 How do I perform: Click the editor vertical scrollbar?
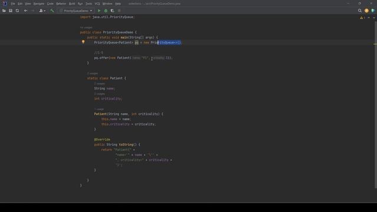tap(375, 105)
